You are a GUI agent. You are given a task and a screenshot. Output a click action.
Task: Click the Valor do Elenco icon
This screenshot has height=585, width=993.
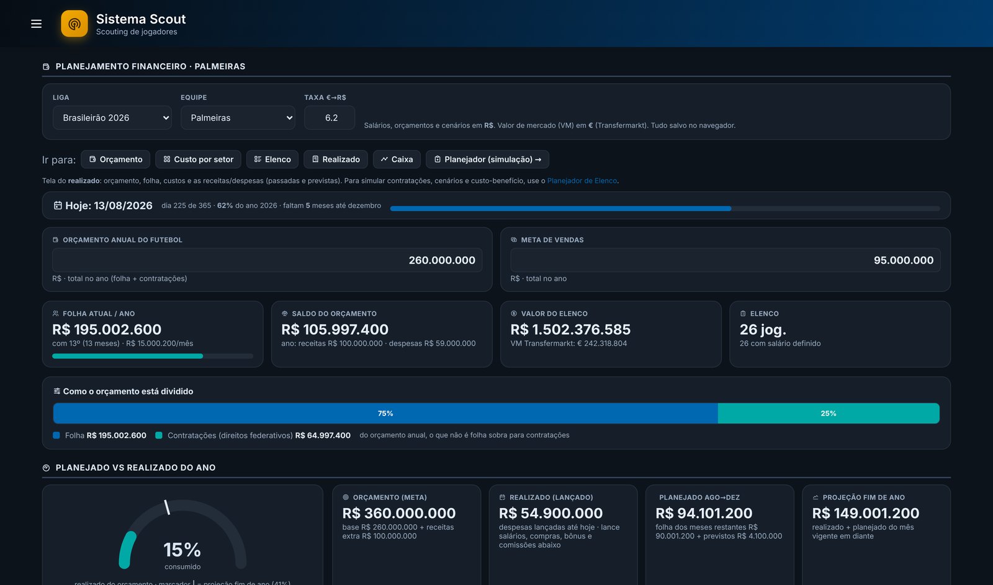[x=514, y=314]
